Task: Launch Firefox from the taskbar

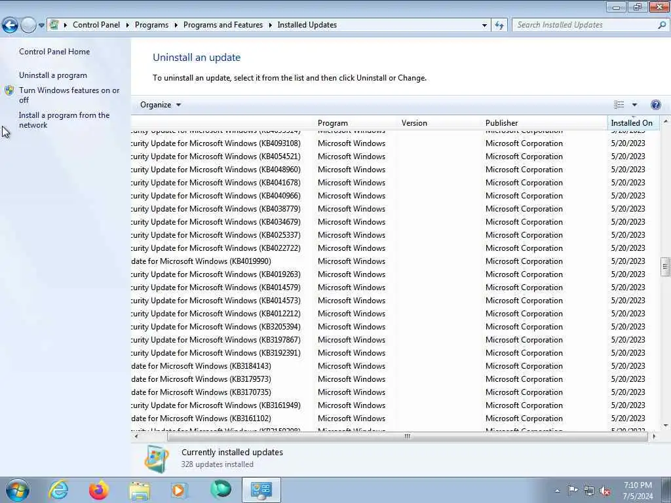Action: 98,490
